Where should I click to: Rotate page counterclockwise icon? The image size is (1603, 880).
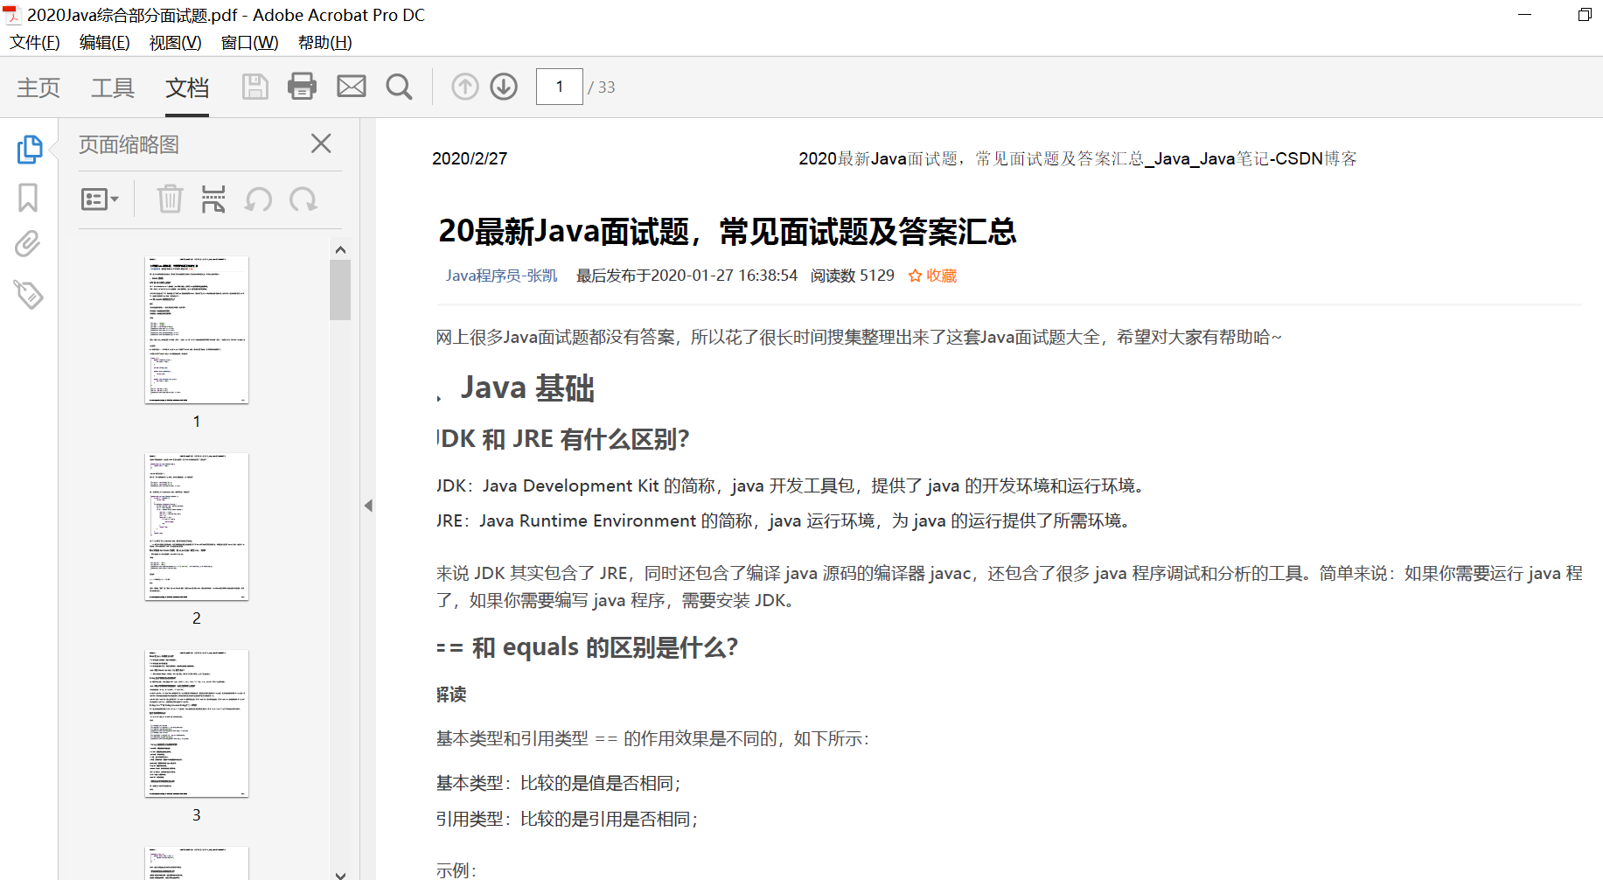(258, 199)
